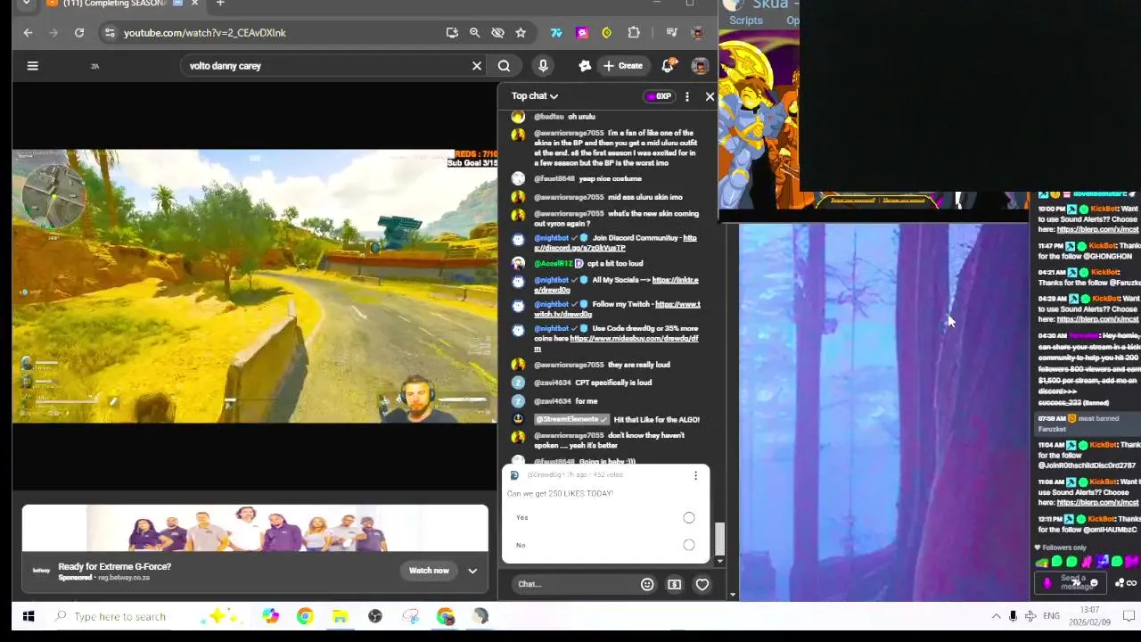Close the Completing SEASON tab
The width and height of the screenshot is (1141, 642).
pyautogui.click(x=194, y=4)
